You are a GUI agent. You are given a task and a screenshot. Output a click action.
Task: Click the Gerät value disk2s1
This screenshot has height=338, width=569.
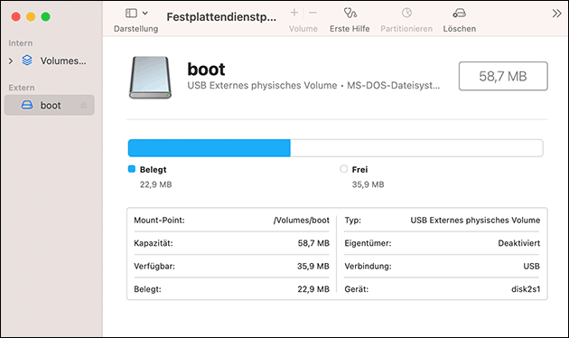[526, 289]
